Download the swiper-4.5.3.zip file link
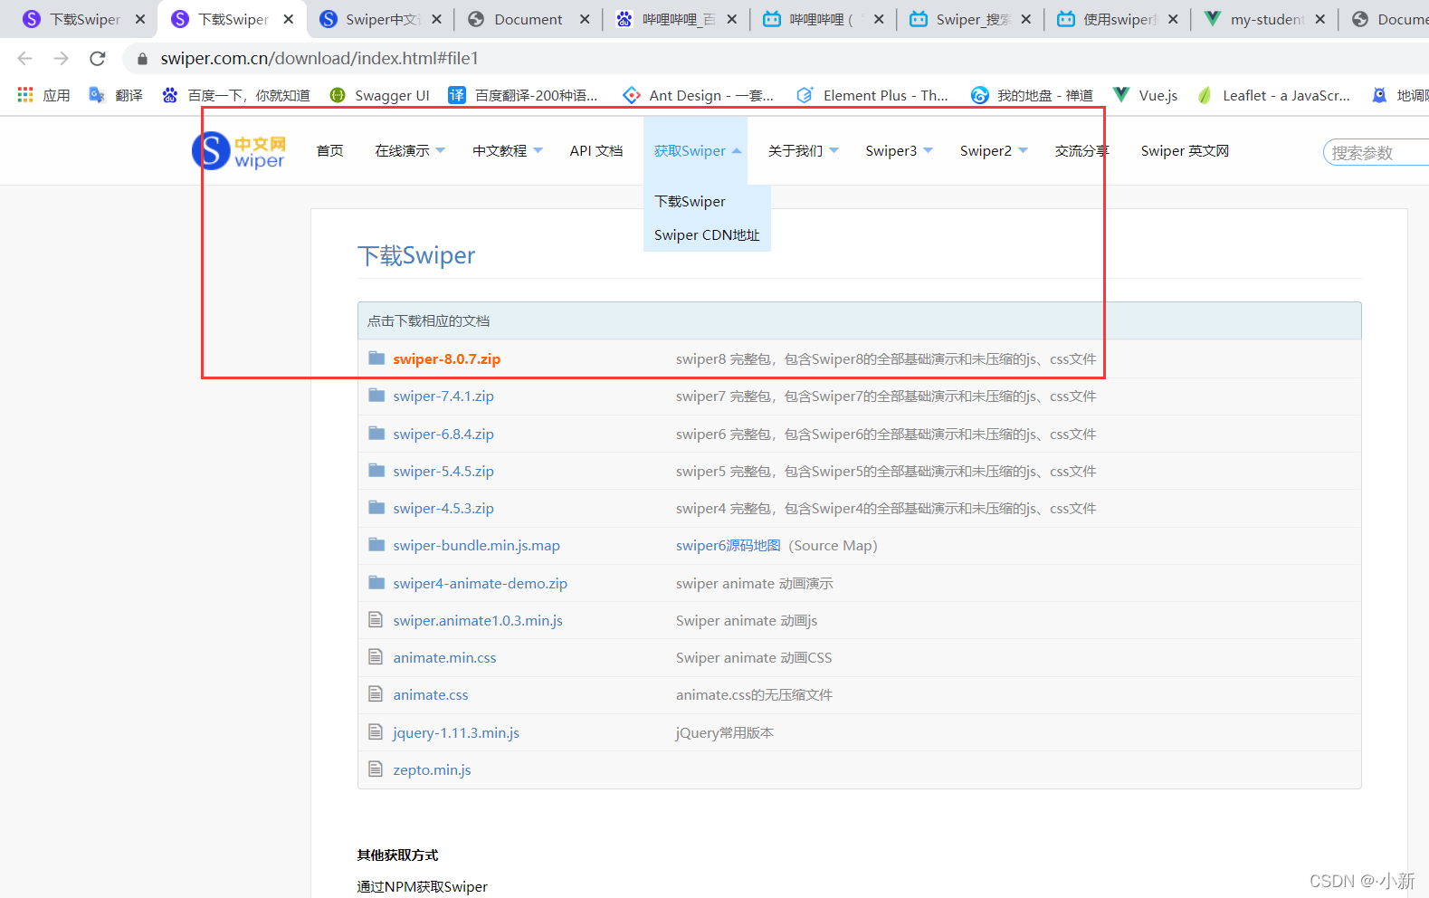The height and width of the screenshot is (898, 1429). [443, 509]
